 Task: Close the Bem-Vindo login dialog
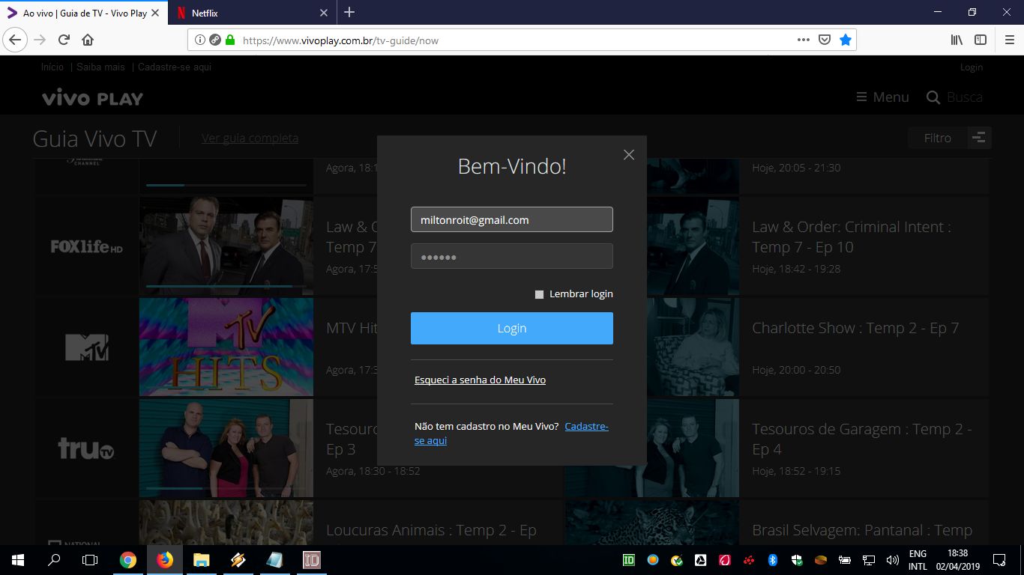click(629, 154)
